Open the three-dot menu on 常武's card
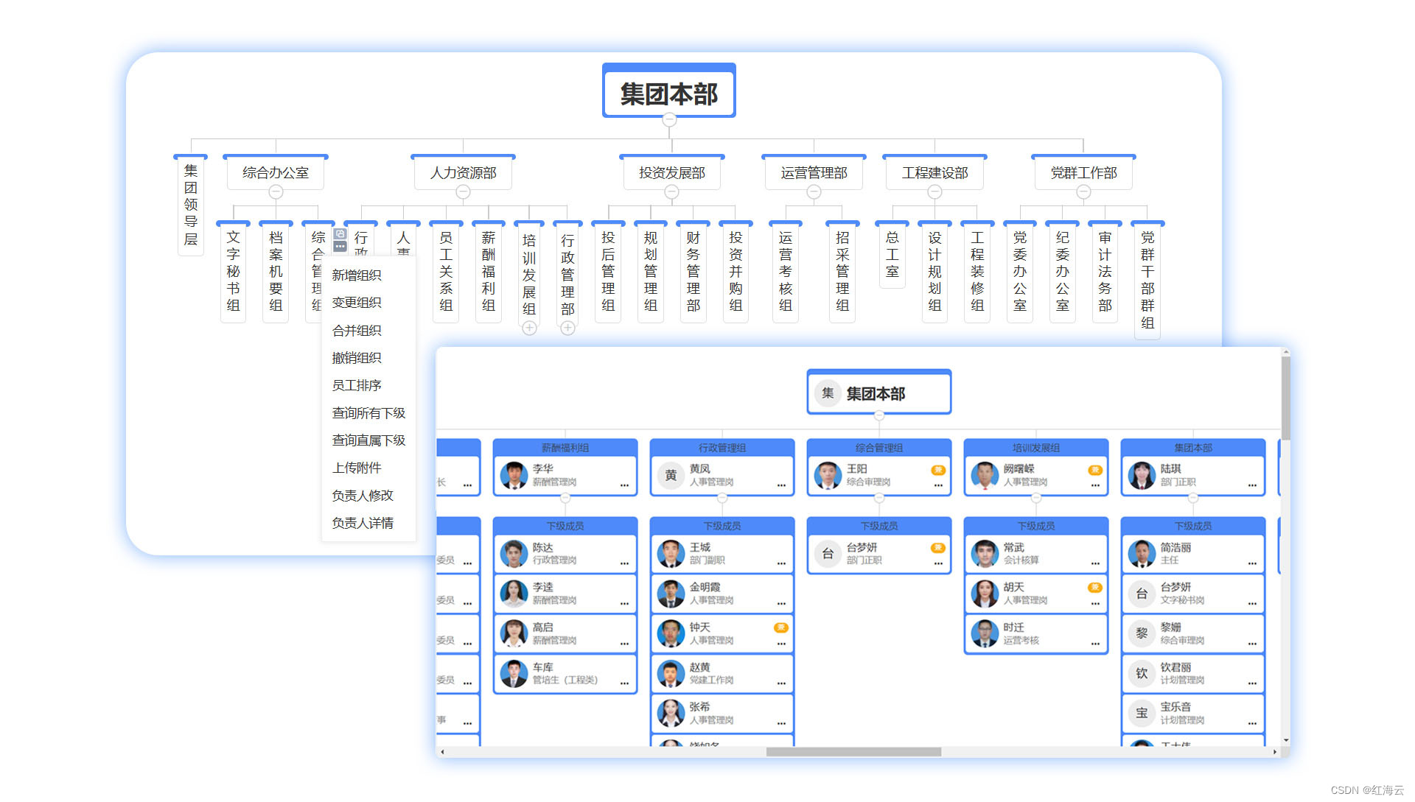The height and width of the screenshot is (802, 1415). (1095, 563)
